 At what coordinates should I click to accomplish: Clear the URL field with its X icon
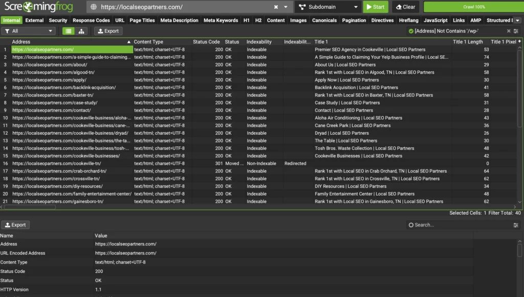pyautogui.click(x=276, y=7)
